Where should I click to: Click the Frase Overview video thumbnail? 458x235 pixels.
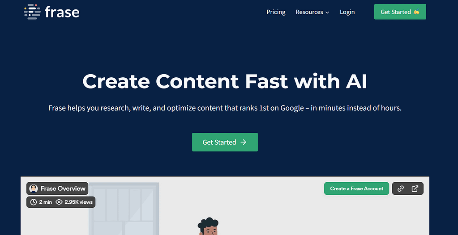click(225, 206)
